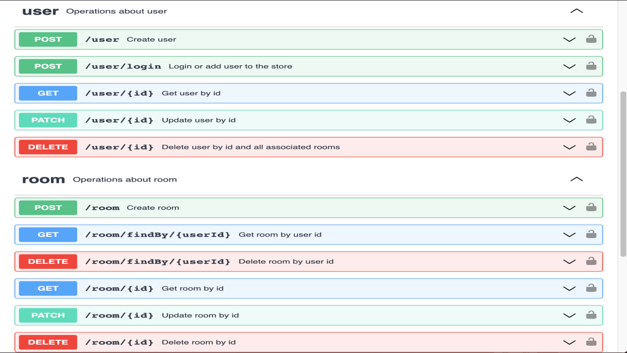Click the padlock on POST /room
The width and height of the screenshot is (627, 353).
coord(591,207)
